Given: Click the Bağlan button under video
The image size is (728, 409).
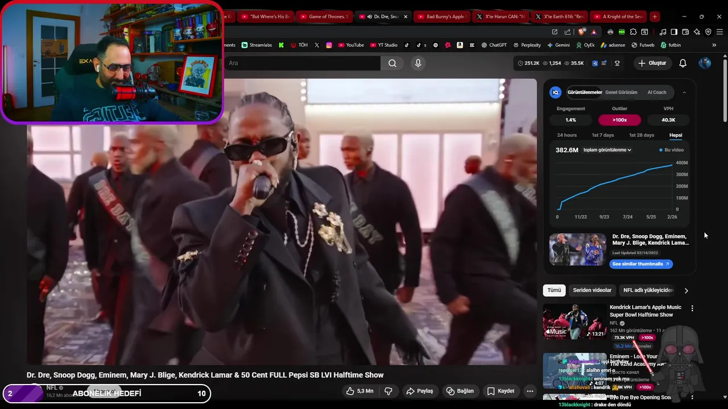Looking at the screenshot, I should pyautogui.click(x=460, y=391).
